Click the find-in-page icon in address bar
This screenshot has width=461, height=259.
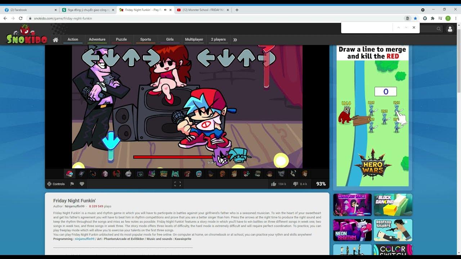(x=408, y=18)
